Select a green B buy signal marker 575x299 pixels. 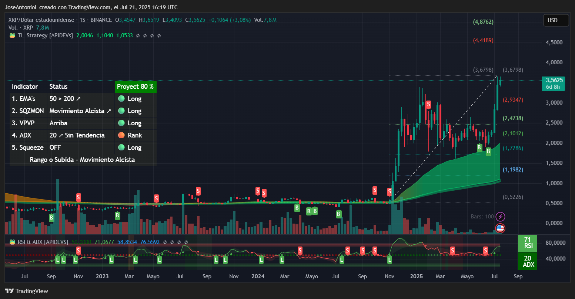[479, 147]
